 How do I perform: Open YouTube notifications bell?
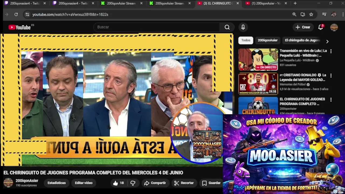pos(320,27)
